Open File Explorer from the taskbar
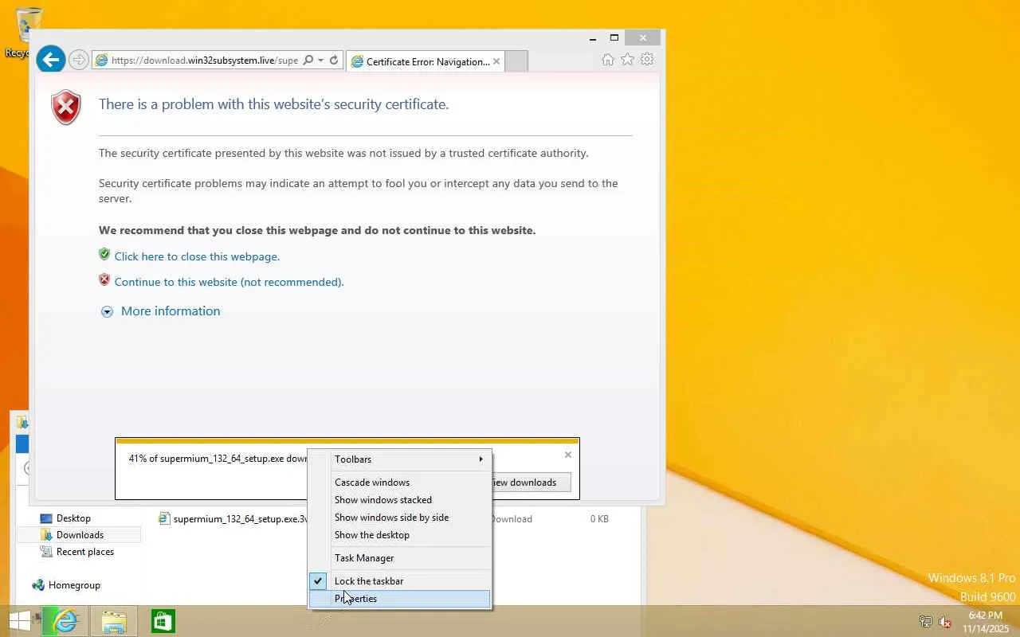 [114, 621]
